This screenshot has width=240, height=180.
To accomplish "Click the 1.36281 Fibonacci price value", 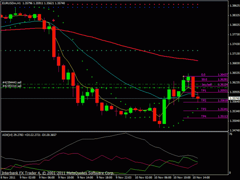I will pos(223,79).
